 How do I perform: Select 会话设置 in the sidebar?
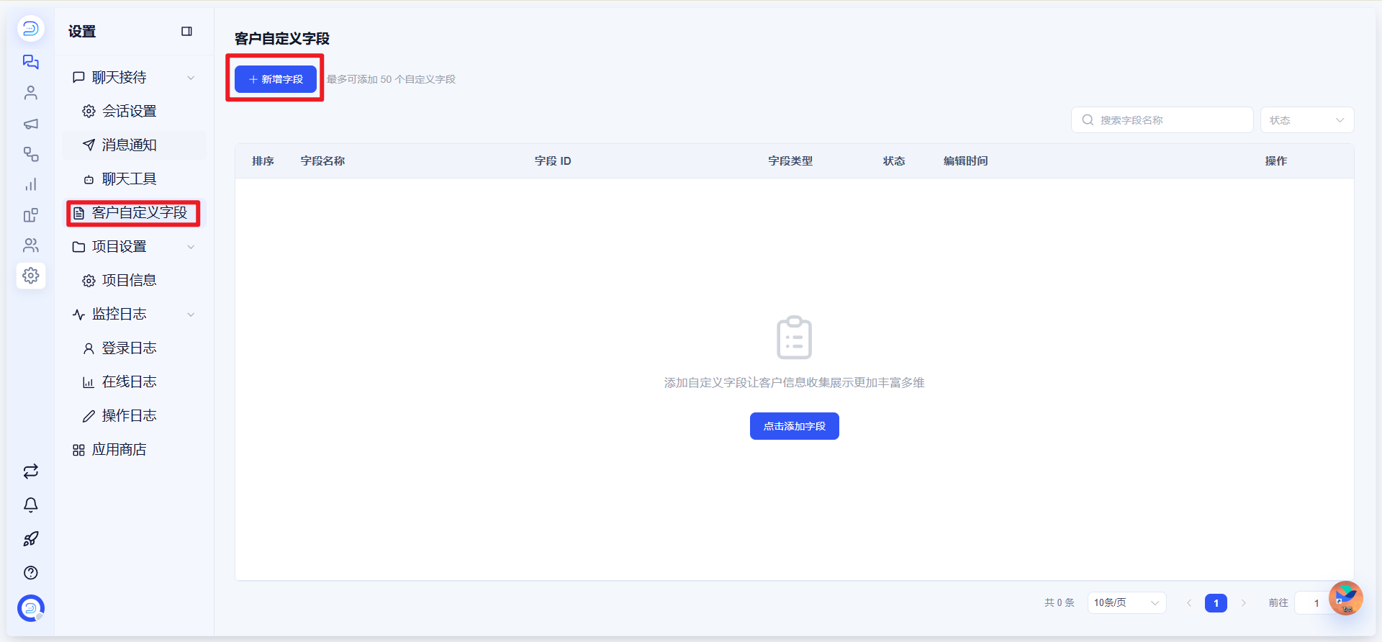coord(133,112)
